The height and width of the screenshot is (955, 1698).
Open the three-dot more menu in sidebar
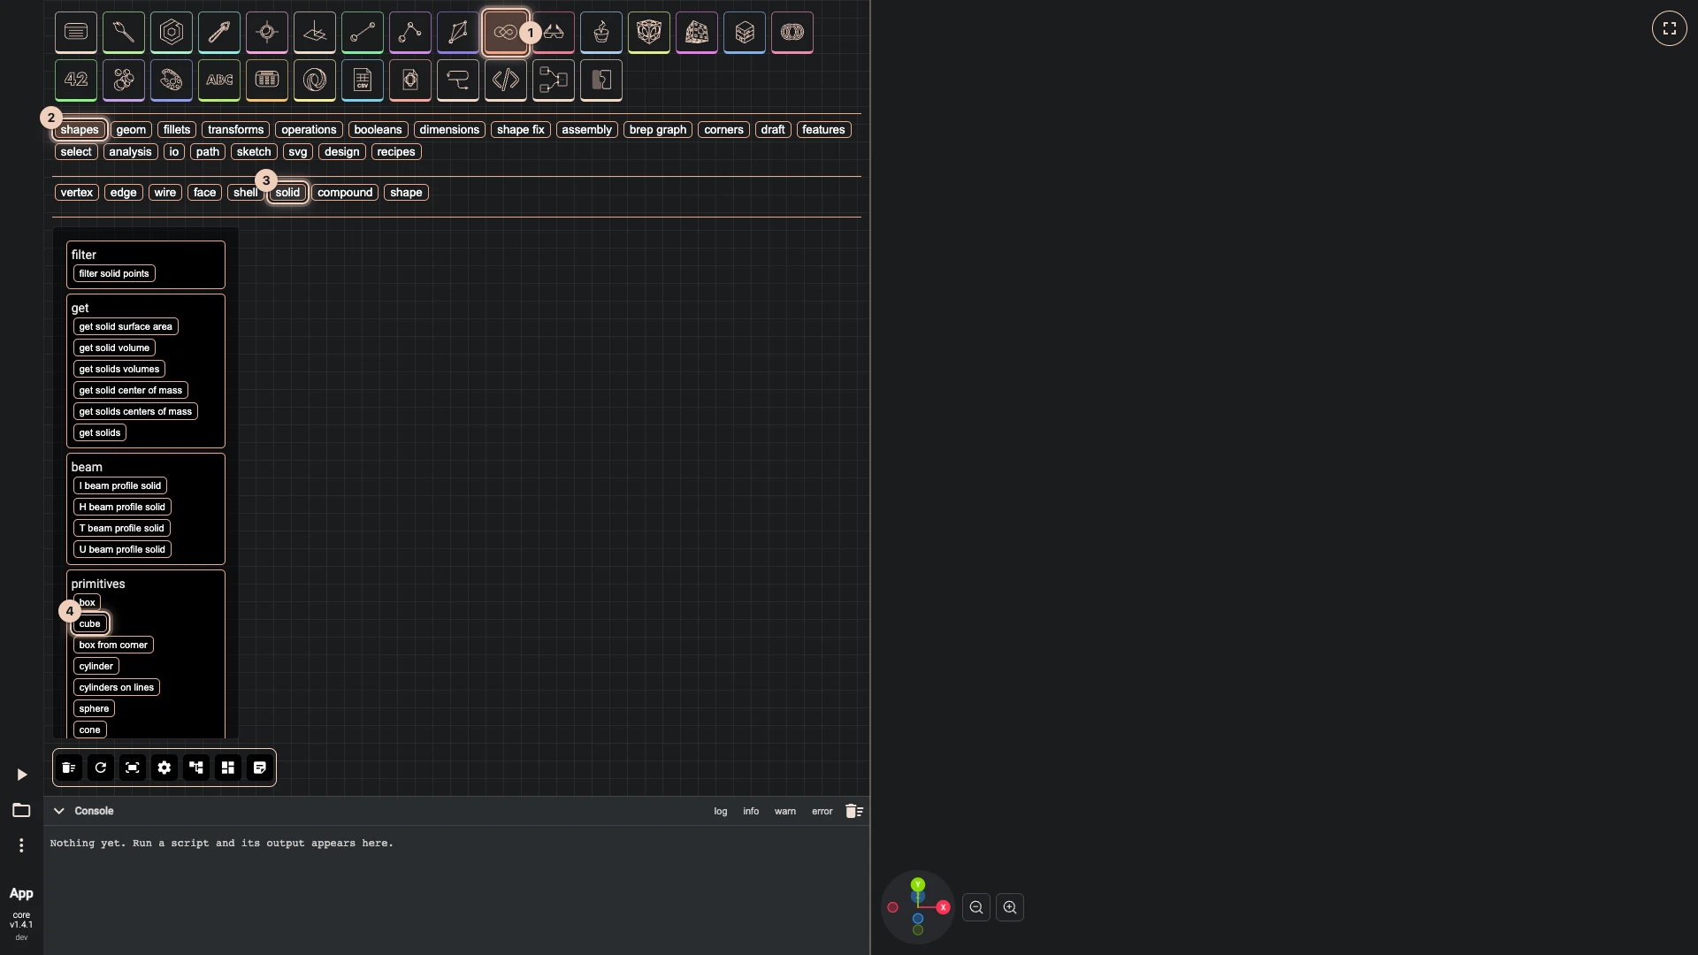tap(21, 845)
